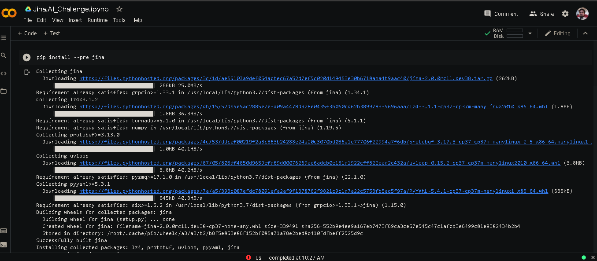Open the Edit menu
597x261 pixels.
42,20
